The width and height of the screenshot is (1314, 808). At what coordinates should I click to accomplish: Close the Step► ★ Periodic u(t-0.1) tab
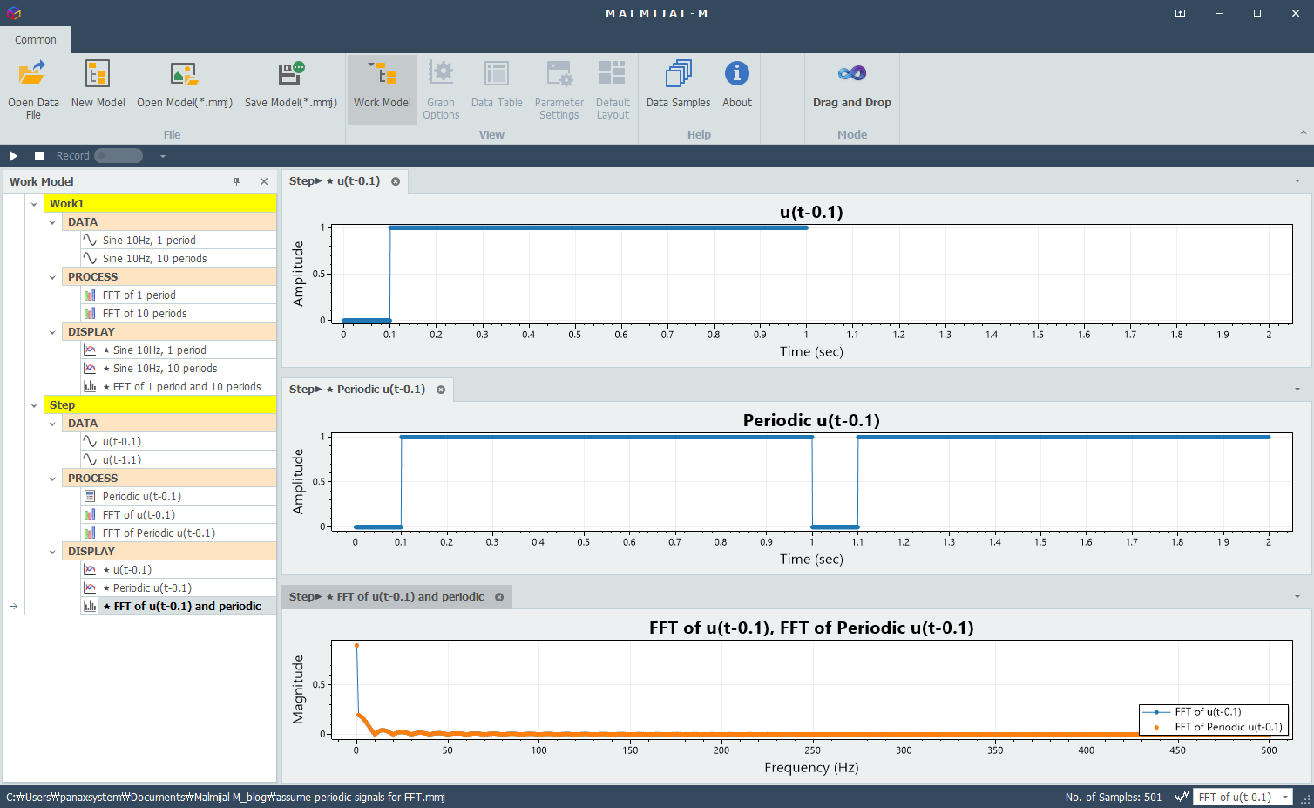(441, 390)
